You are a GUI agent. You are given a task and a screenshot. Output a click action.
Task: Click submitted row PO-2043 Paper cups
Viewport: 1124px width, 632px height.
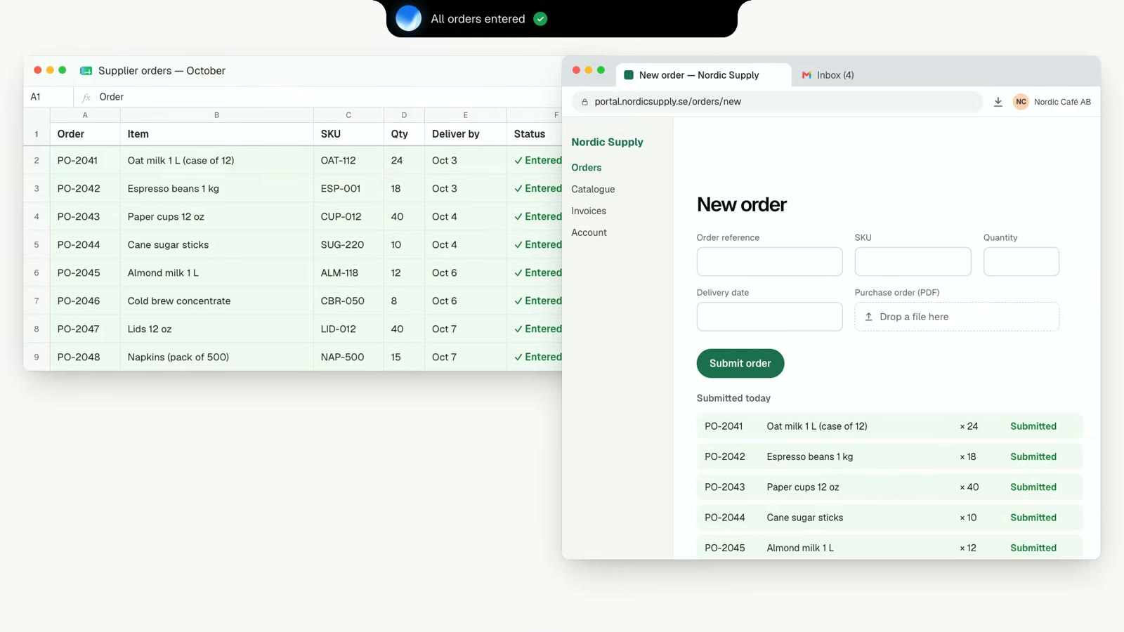pos(889,487)
